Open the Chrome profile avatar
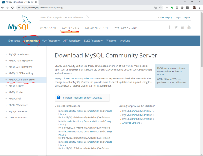 point(194,8)
